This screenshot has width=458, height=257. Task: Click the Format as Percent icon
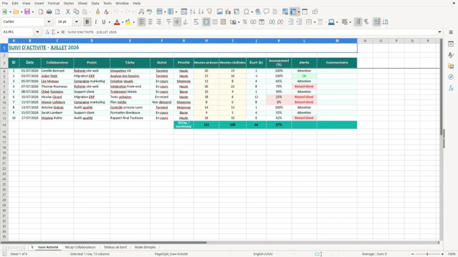[x=245, y=22]
